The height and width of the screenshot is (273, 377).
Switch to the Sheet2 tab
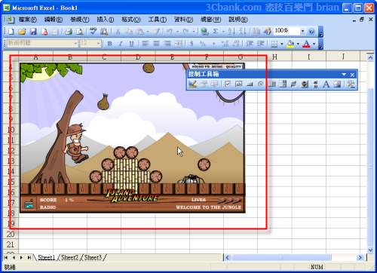point(69,257)
